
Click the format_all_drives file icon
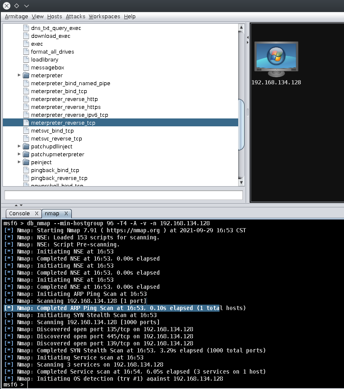pos(26,52)
